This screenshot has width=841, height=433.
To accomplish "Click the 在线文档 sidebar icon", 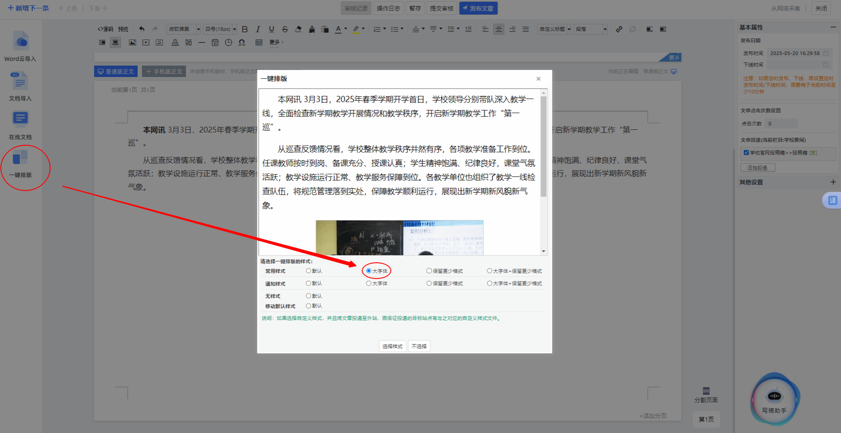I will tap(20, 119).
